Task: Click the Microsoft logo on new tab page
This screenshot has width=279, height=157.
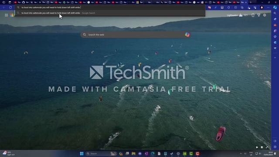Action: (x=12, y=15)
